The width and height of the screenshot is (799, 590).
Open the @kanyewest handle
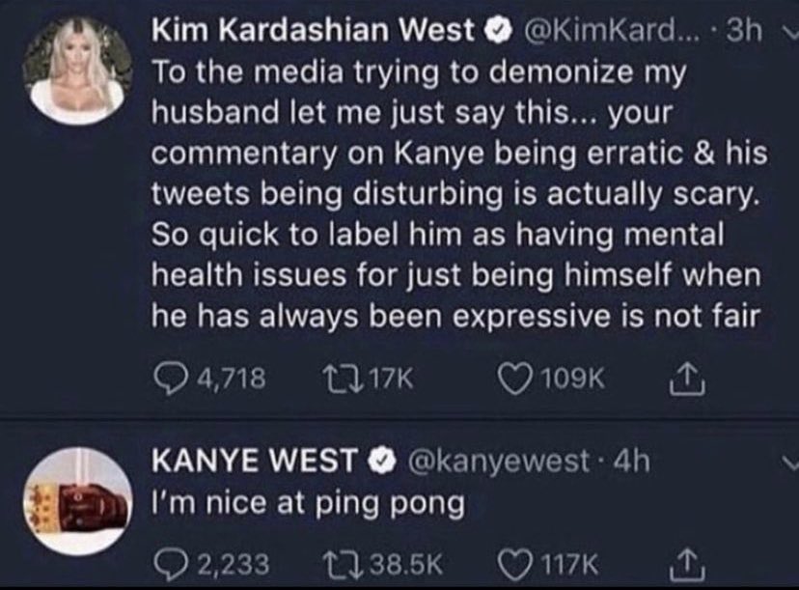(497, 461)
